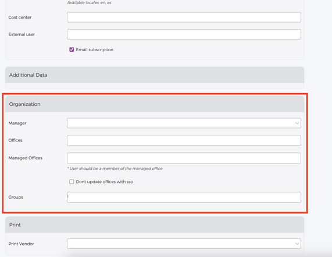Click the Groups input field
This screenshot has height=257, width=332.
pyautogui.click(x=184, y=197)
